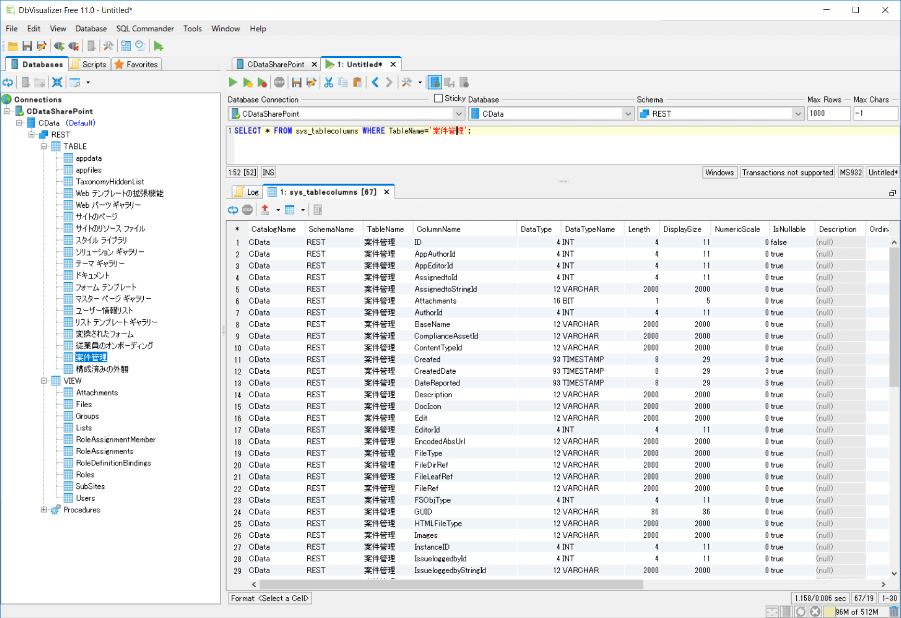
Task: Click the wrench Tool Properties icon in main toolbar
Action: 108,46
